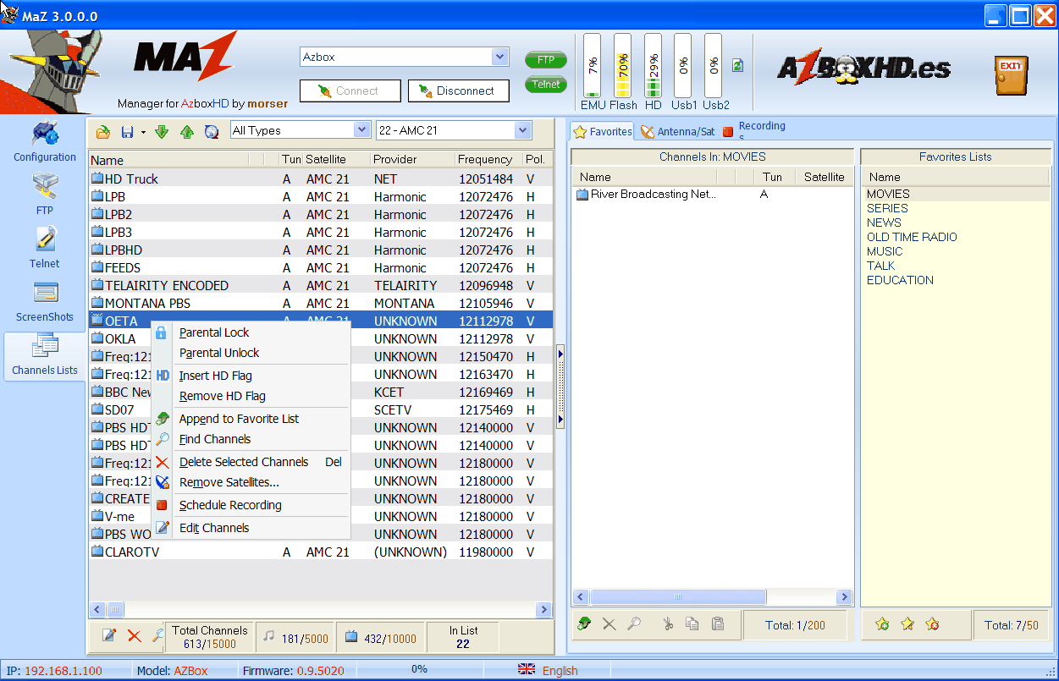This screenshot has width=1059, height=681.
Task: Click the Disconnect button
Action: (459, 91)
